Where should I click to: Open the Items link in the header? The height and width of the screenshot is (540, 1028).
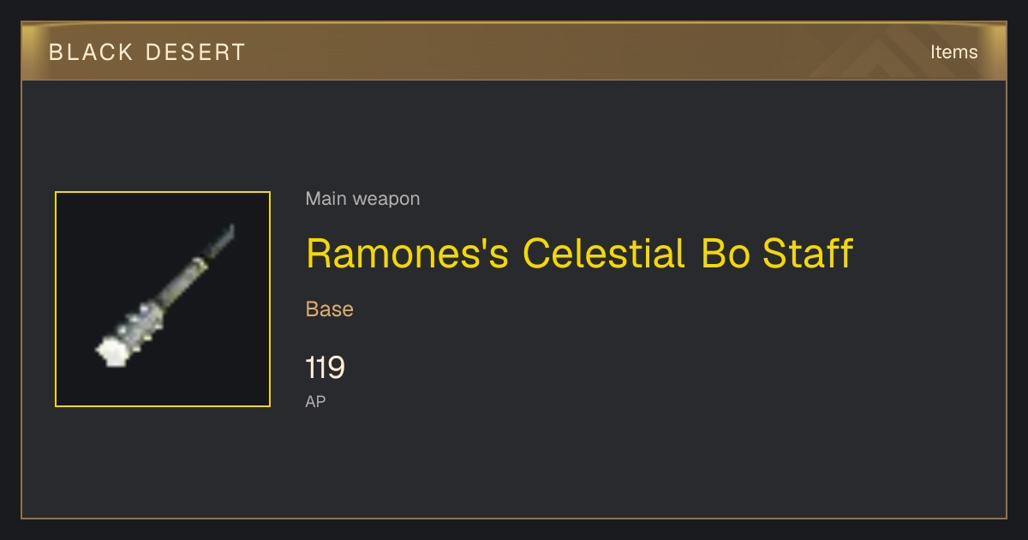[953, 51]
